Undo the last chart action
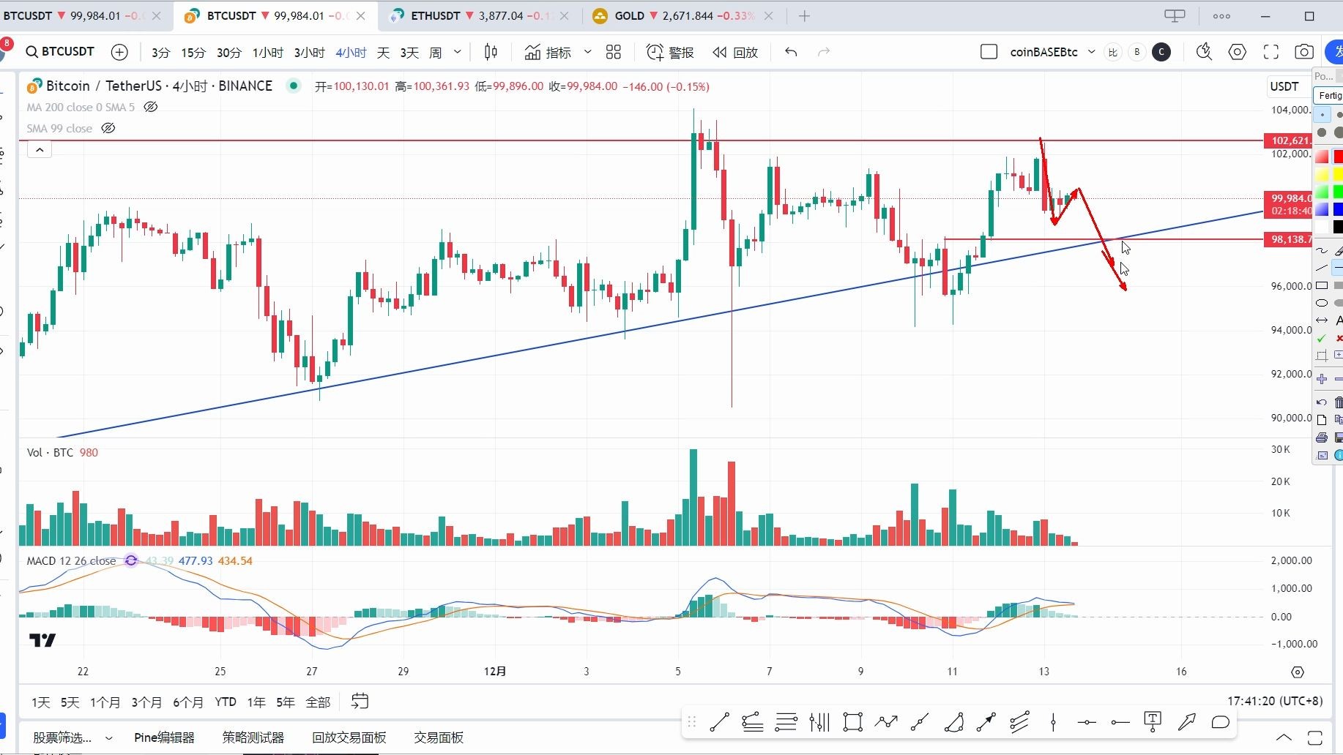The height and width of the screenshot is (755, 1343). click(x=791, y=52)
